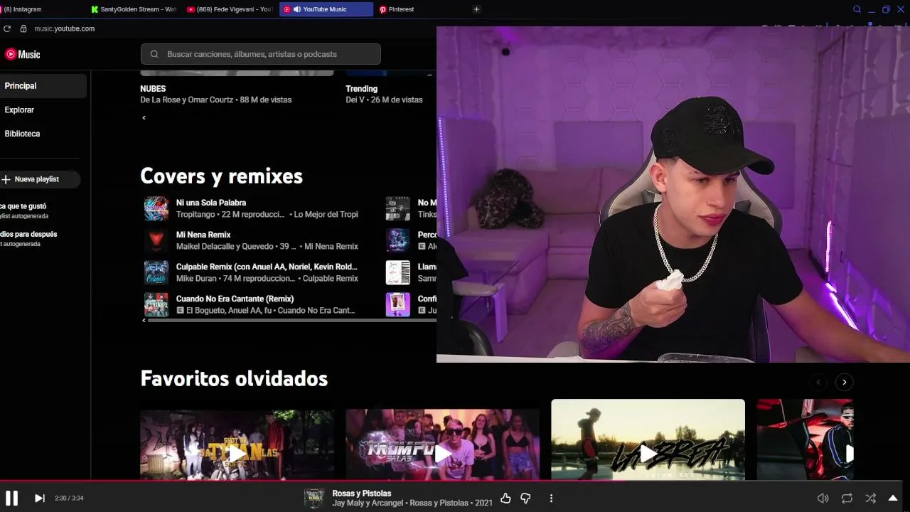The image size is (910, 512).
Task: Play Ni una Sola Palabra via its thumbnail
Action: (156, 208)
